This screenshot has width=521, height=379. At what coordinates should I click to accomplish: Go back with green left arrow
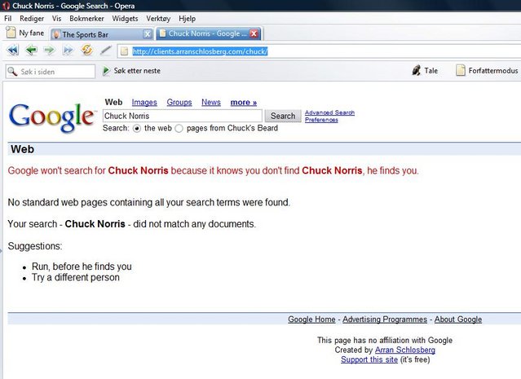pyautogui.click(x=32, y=51)
